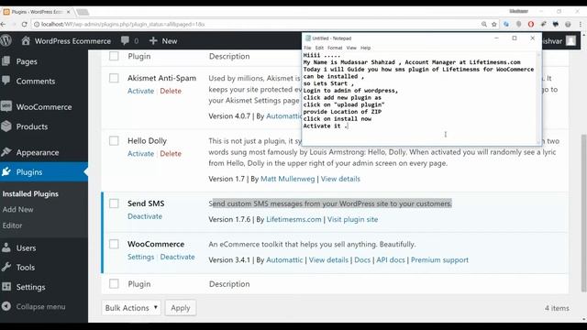Click the Comments icon in sidebar
The image size is (587, 330).
coord(6,80)
